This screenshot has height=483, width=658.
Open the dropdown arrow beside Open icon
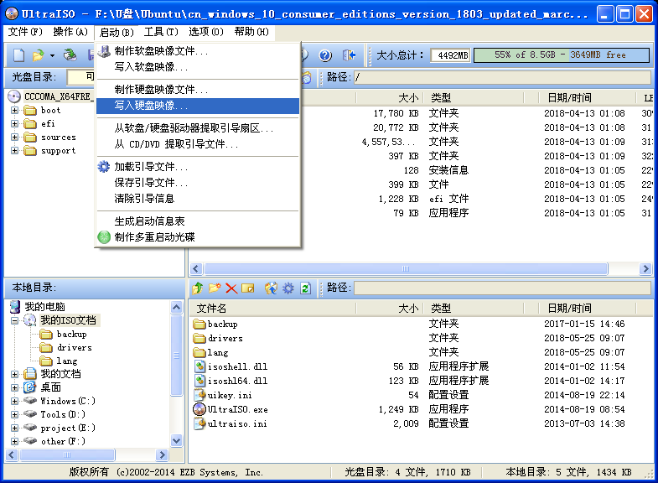[52, 55]
